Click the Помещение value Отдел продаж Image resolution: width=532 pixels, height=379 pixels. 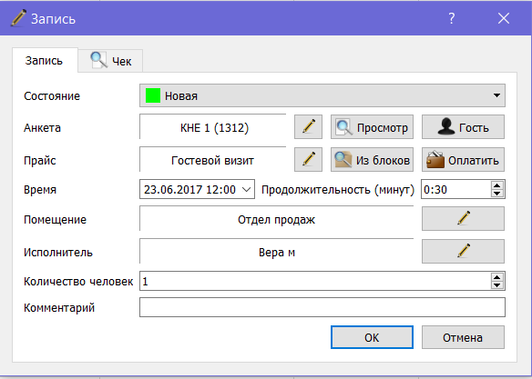pos(276,220)
